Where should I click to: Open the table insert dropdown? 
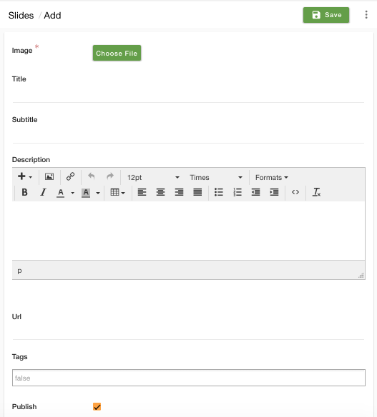[x=117, y=192]
